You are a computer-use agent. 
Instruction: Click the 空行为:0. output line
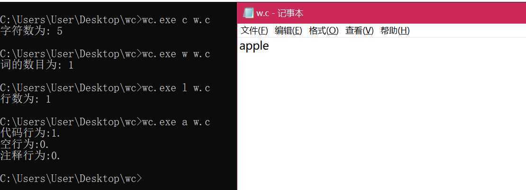point(25,145)
